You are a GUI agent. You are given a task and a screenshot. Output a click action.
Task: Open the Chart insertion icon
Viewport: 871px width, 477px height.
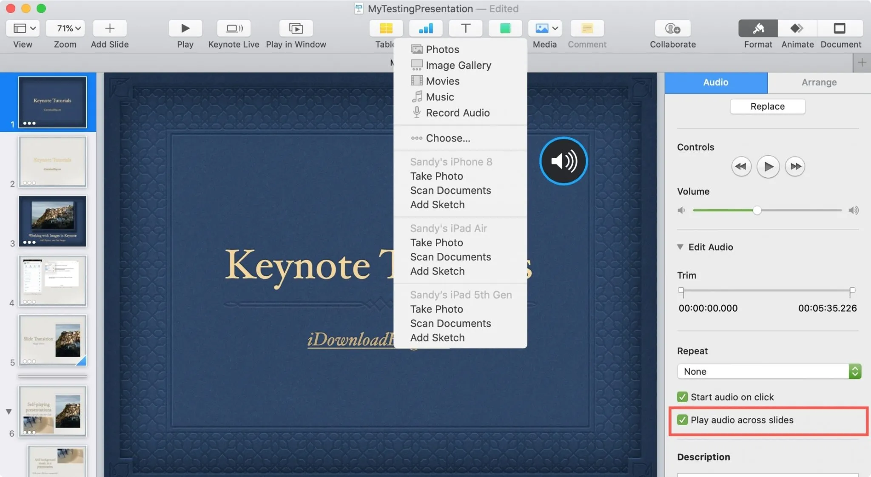pos(426,28)
